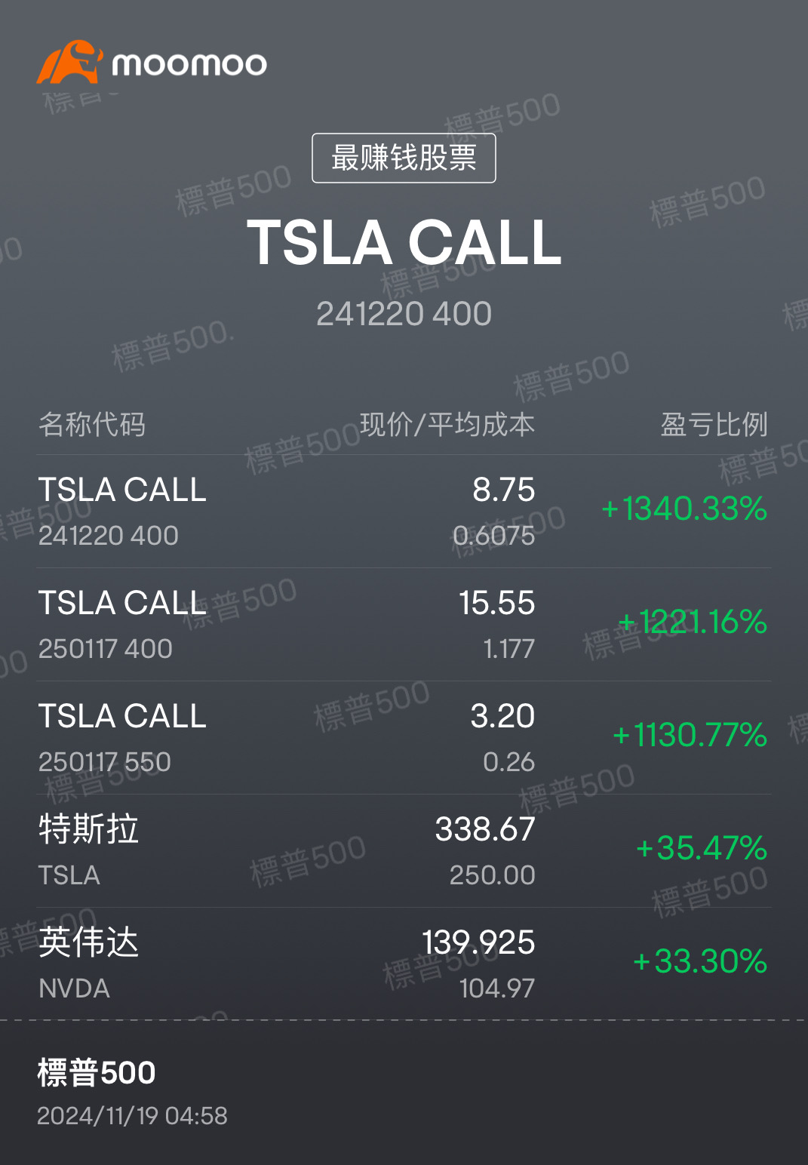
Task: Click the +35.47% gain for TSLA
Action: (702, 849)
